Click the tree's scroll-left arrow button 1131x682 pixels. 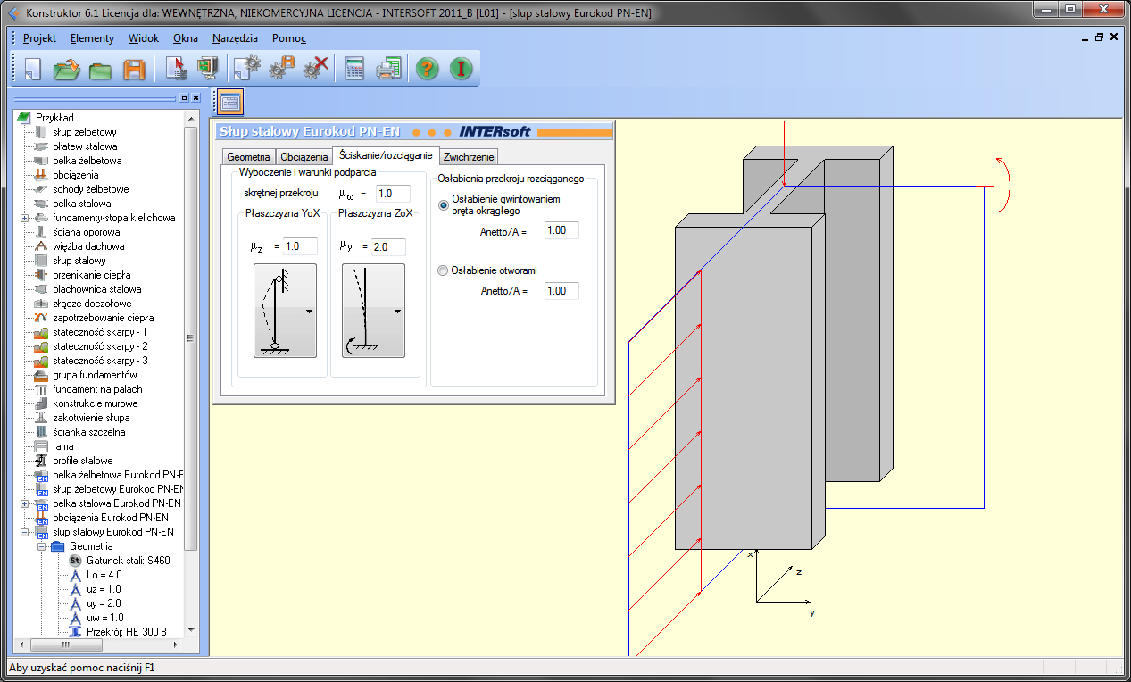(20, 645)
